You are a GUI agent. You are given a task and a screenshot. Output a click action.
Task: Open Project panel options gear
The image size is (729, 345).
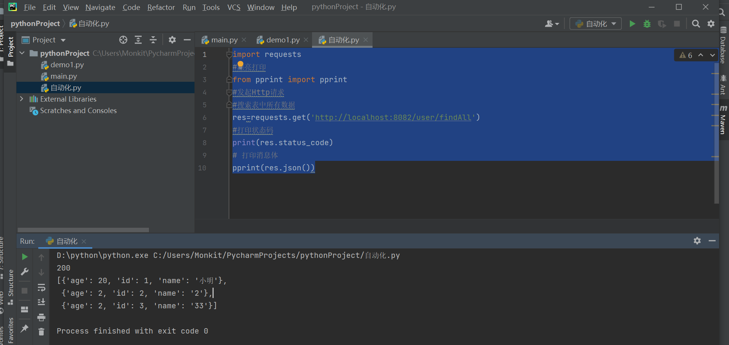coord(172,40)
